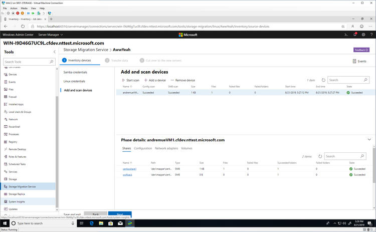Launch the PowerShell console icon in header
Screen dimensions: 376x232
tap(346, 35)
